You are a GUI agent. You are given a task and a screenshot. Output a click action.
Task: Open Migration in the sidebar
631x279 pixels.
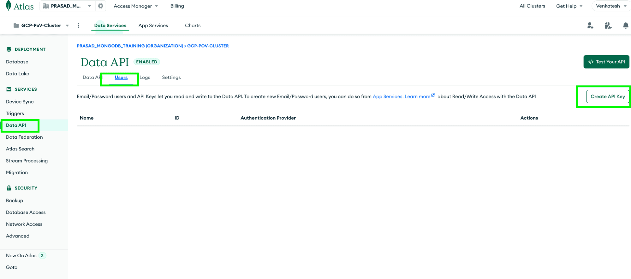pos(17,172)
